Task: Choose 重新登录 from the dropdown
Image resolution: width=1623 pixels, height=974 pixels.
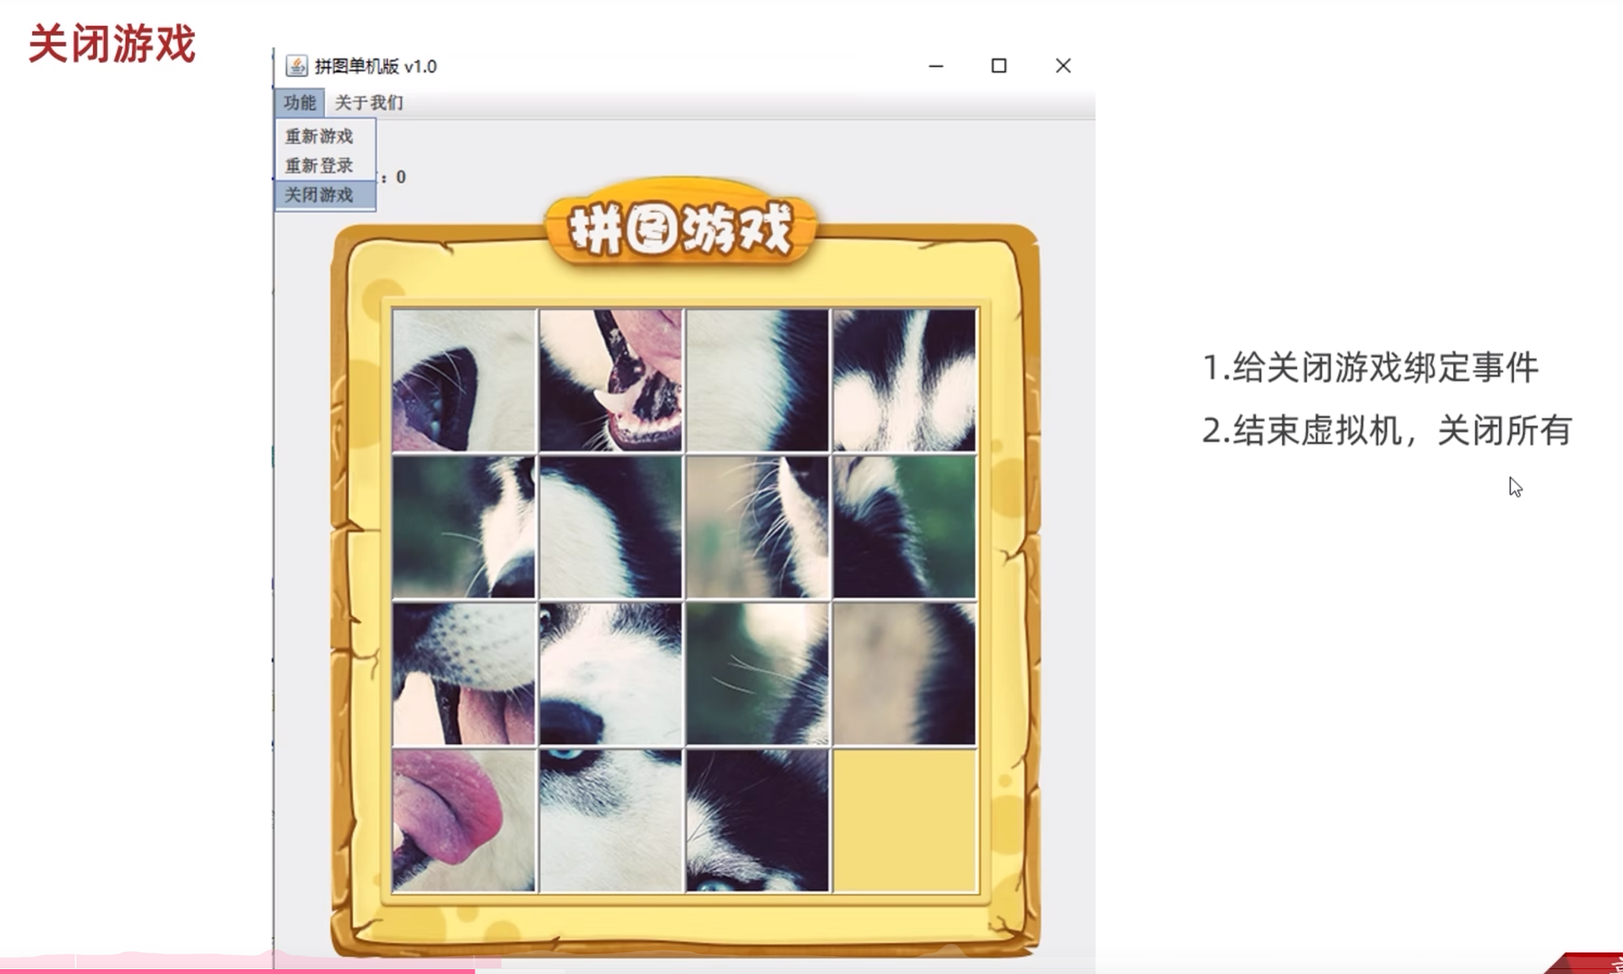Action: pyautogui.click(x=319, y=166)
